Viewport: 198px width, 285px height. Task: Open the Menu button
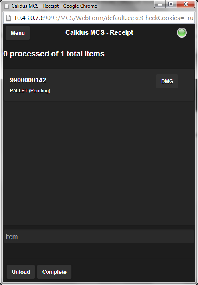coord(18,33)
